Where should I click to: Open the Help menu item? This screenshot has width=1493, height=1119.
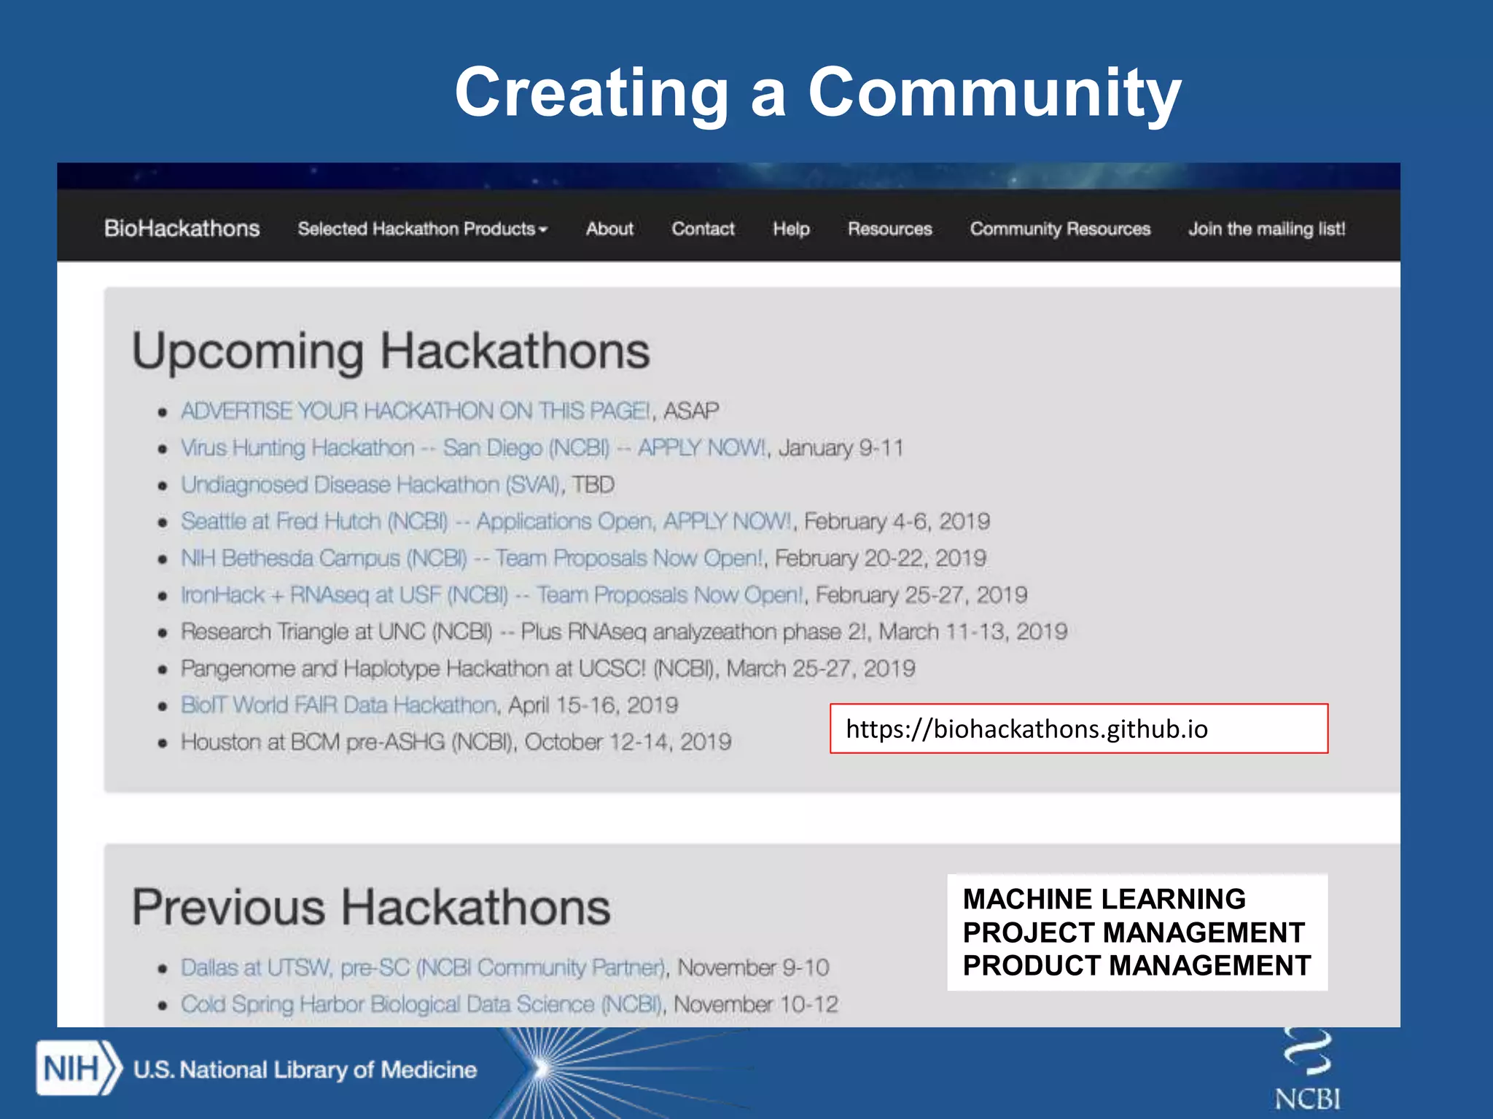pos(791,229)
